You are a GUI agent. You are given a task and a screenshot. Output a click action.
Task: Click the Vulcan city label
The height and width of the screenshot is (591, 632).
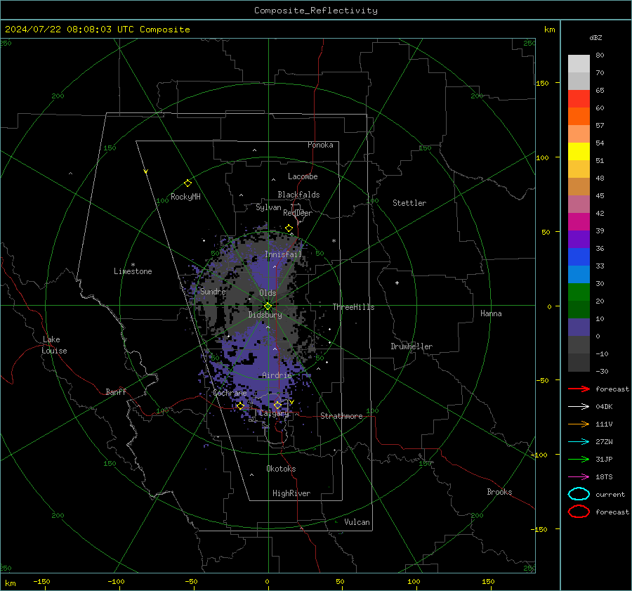357,522
